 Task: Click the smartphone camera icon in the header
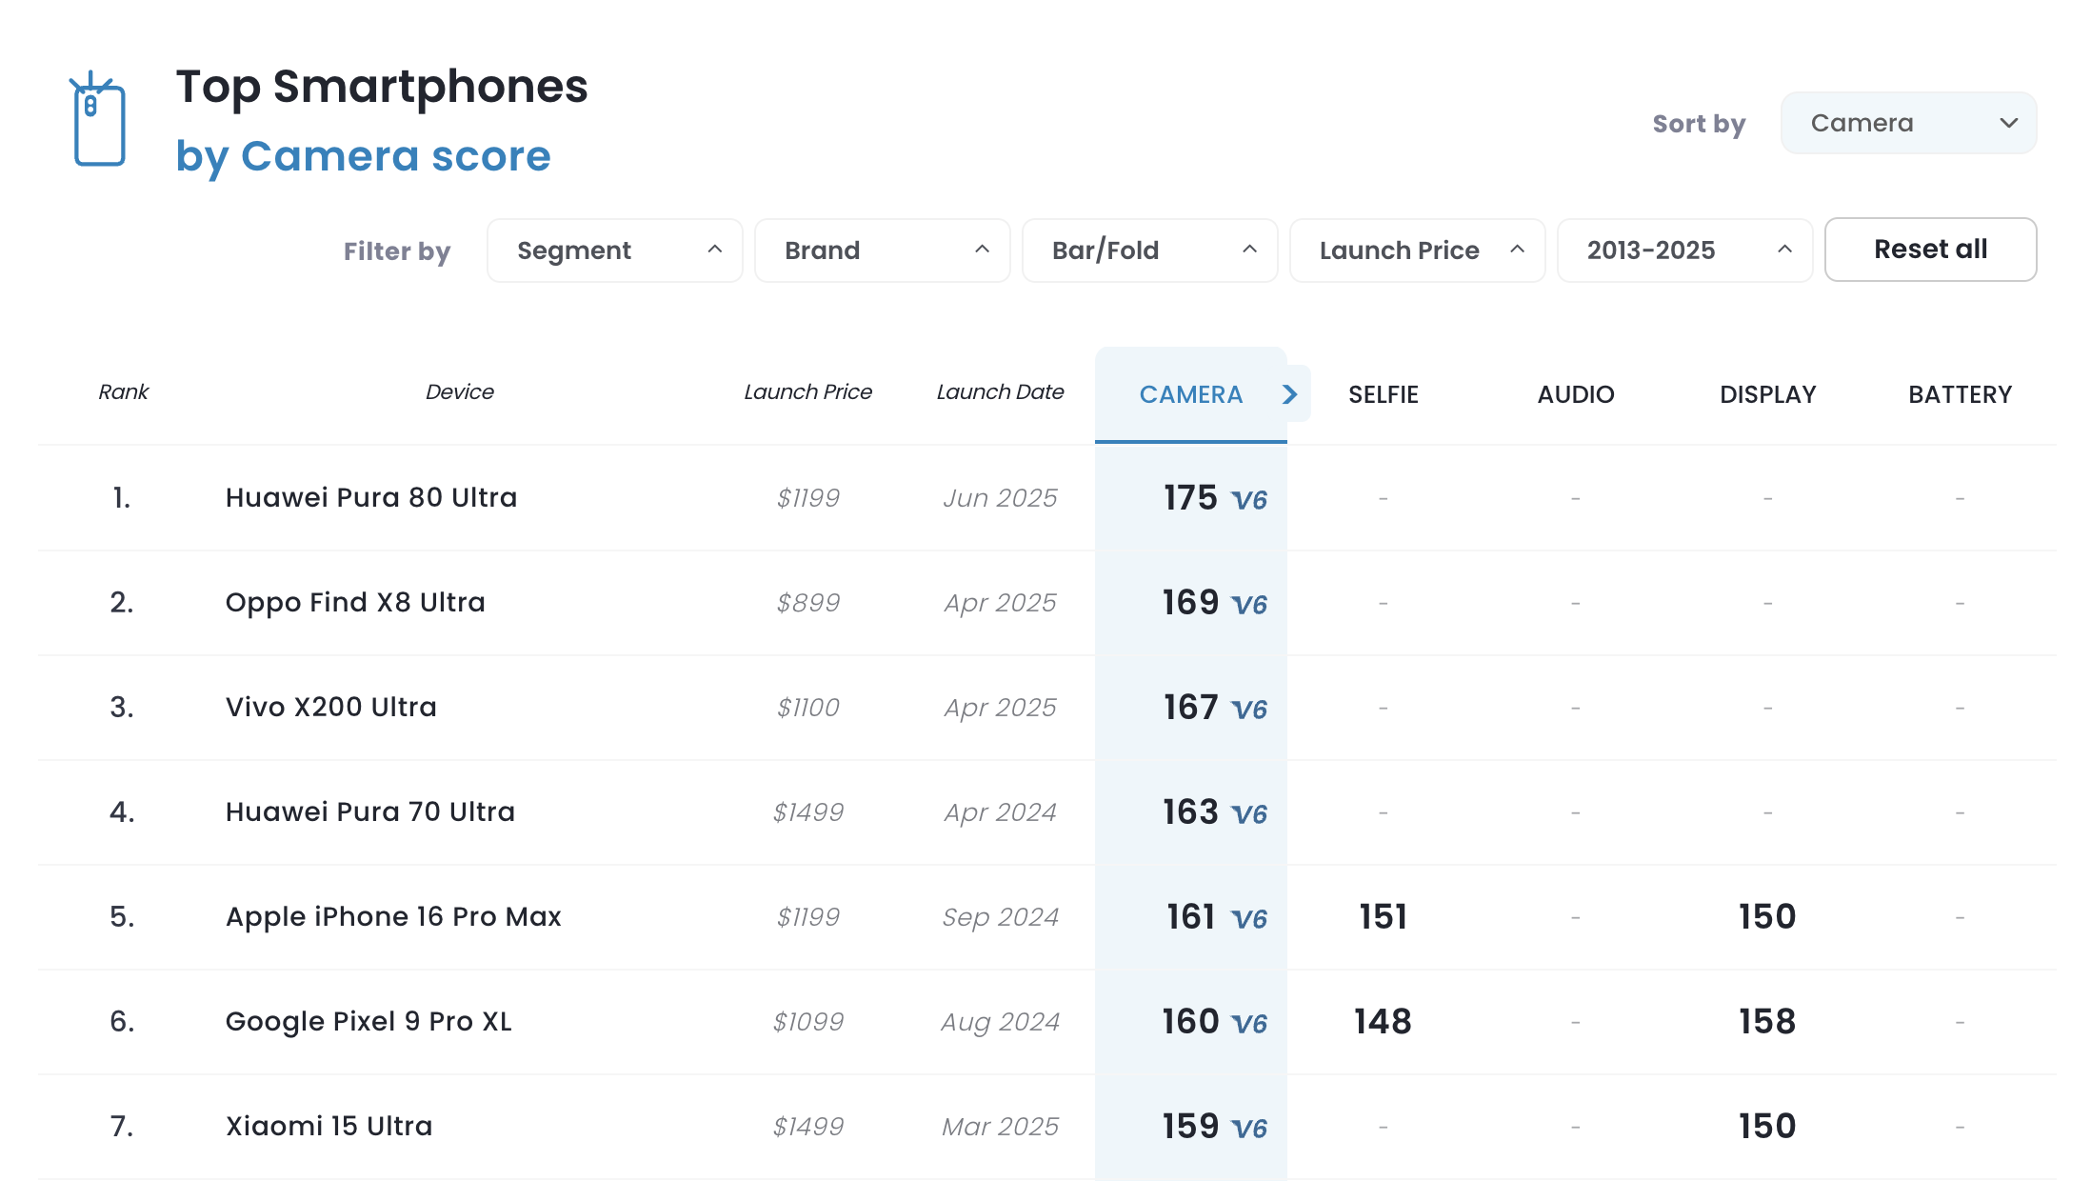pos(99,121)
